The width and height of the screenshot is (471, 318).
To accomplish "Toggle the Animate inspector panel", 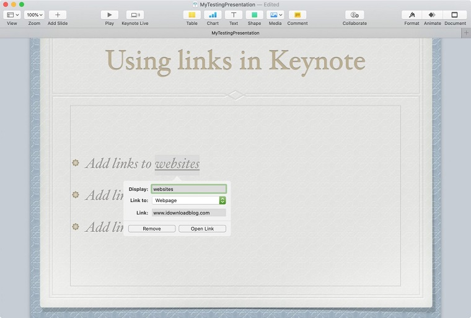I will (x=432, y=15).
